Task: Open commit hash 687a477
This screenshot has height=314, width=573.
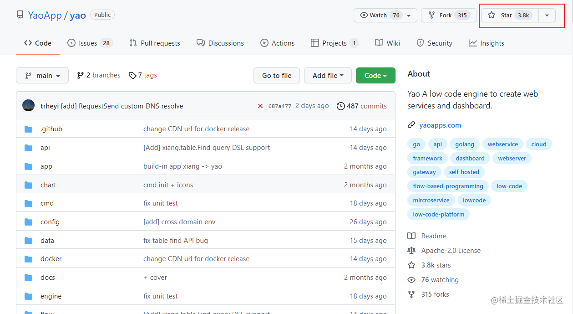Action: [279, 106]
